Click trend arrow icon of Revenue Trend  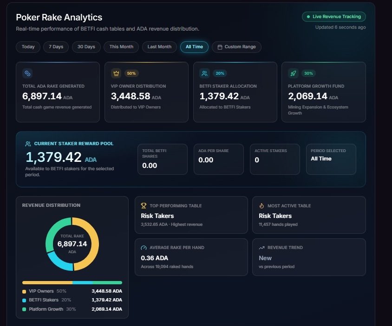point(261,248)
